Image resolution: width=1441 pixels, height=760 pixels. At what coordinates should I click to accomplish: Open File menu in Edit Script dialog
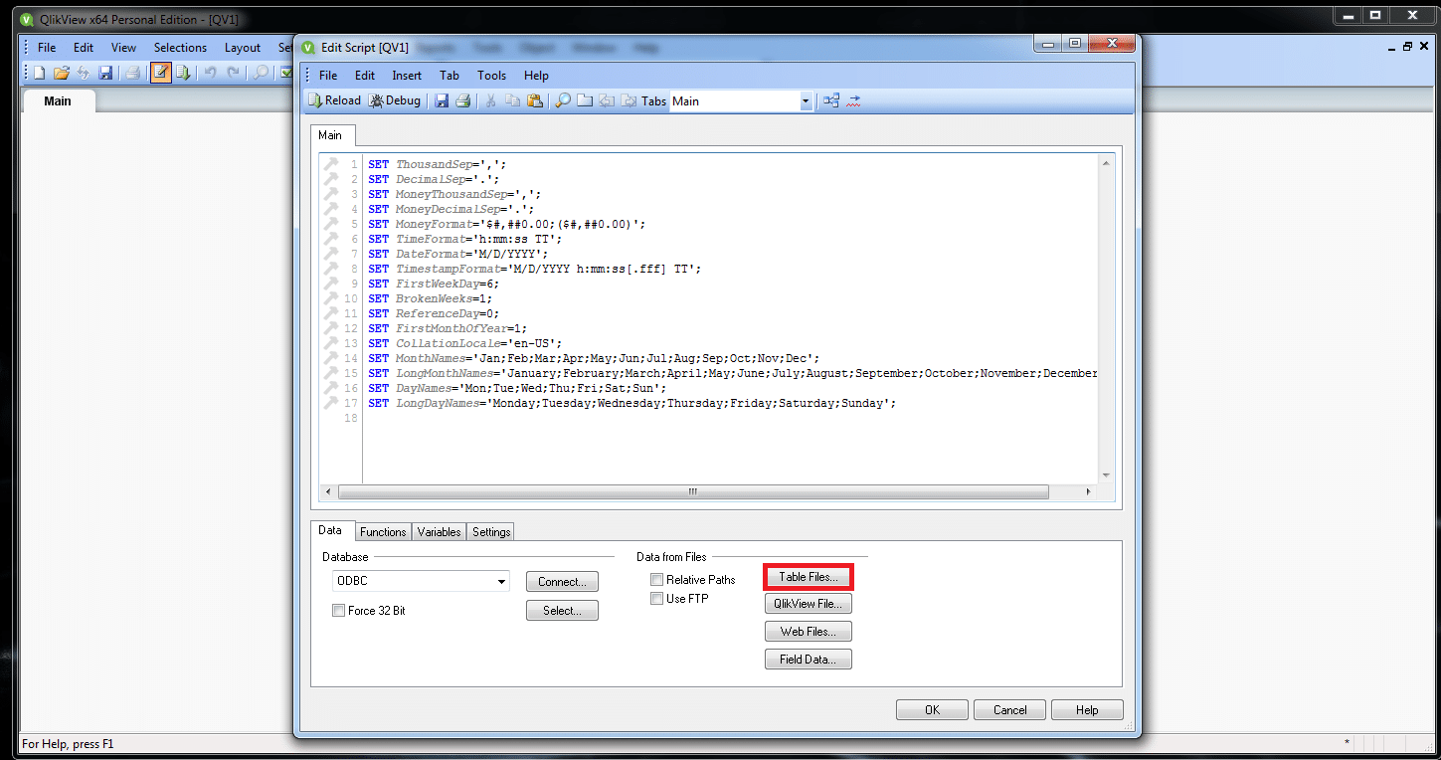(328, 75)
